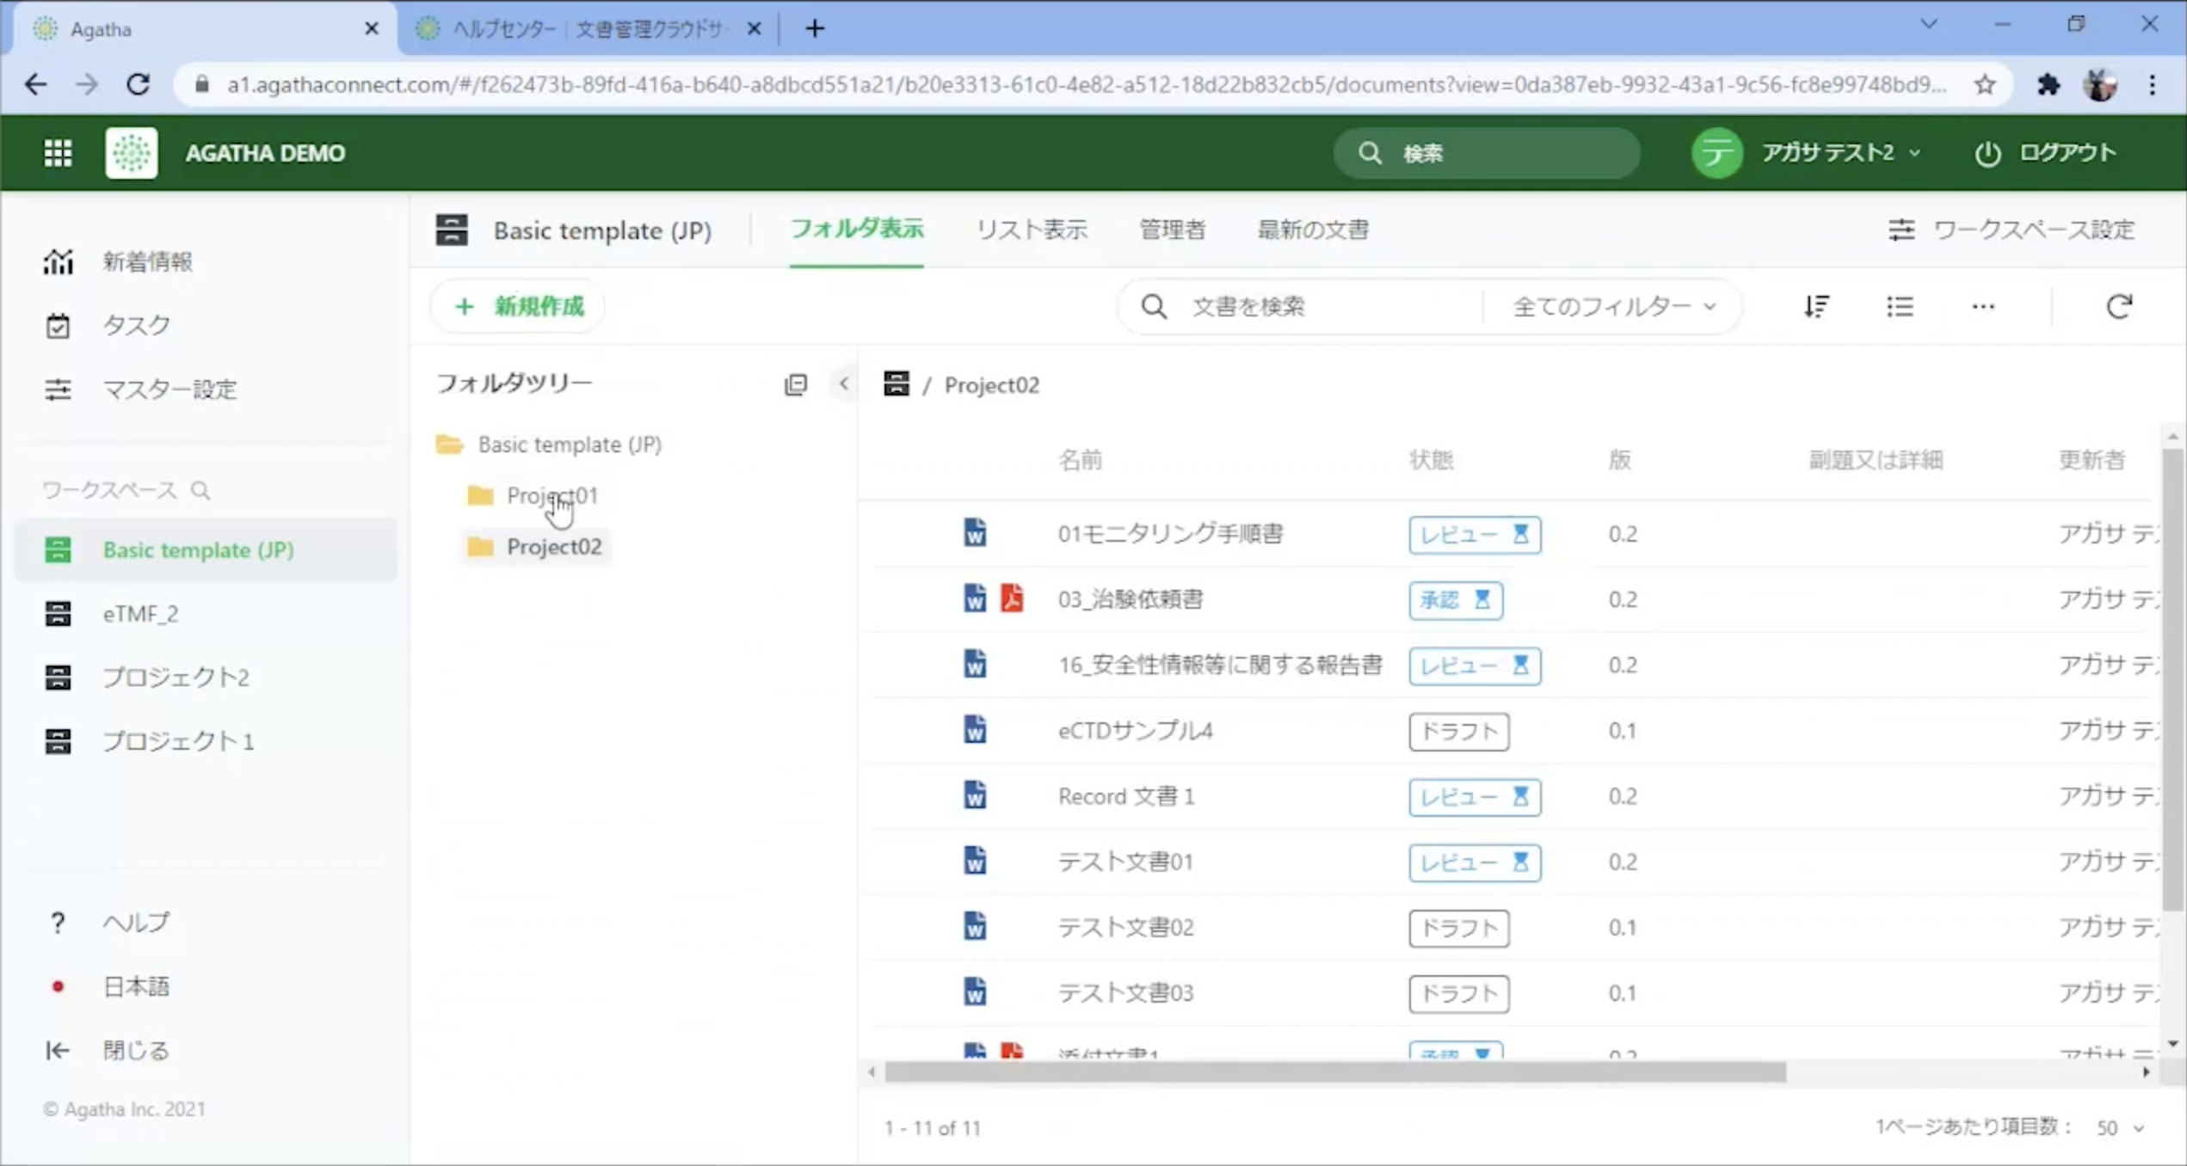This screenshot has height=1166, width=2187.
Task: Click the header 検索 search box
Action: tap(1487, 153)
